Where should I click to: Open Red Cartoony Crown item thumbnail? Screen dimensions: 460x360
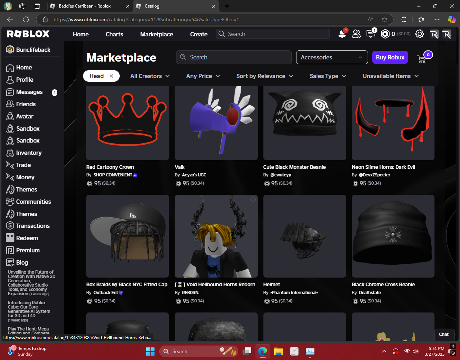point(128,123)
